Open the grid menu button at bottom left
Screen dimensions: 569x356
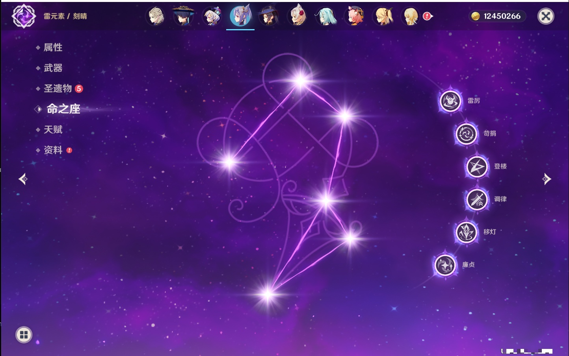24,335
